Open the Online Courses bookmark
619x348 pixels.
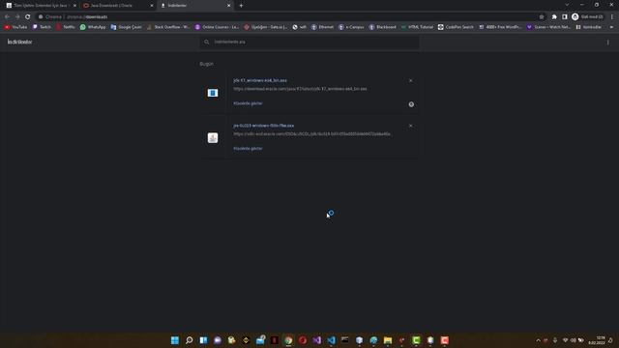pyautogui.click(x=217, y=27)
